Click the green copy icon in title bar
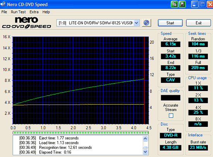Image resolution: width=213 pixels, height=157 pixels. tap(174, 4)
